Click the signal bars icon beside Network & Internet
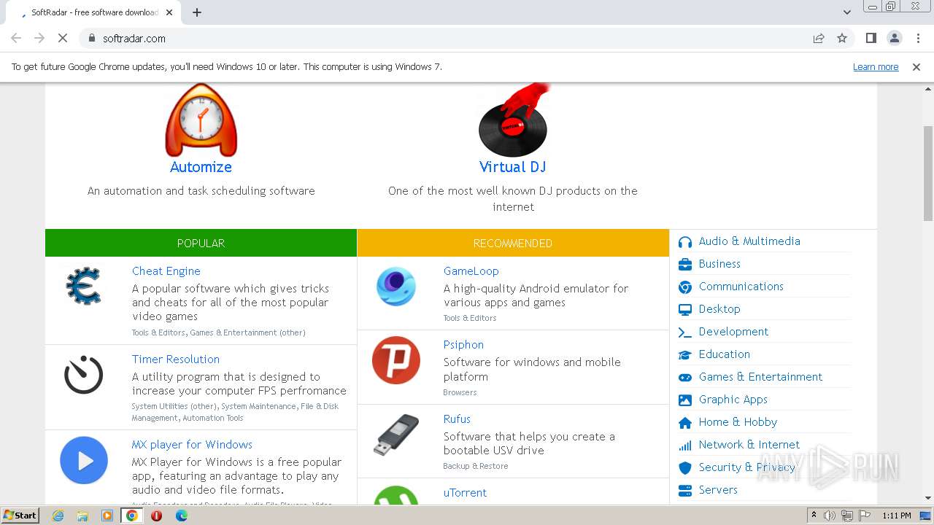934x525 pixels. tap(685, 446)
